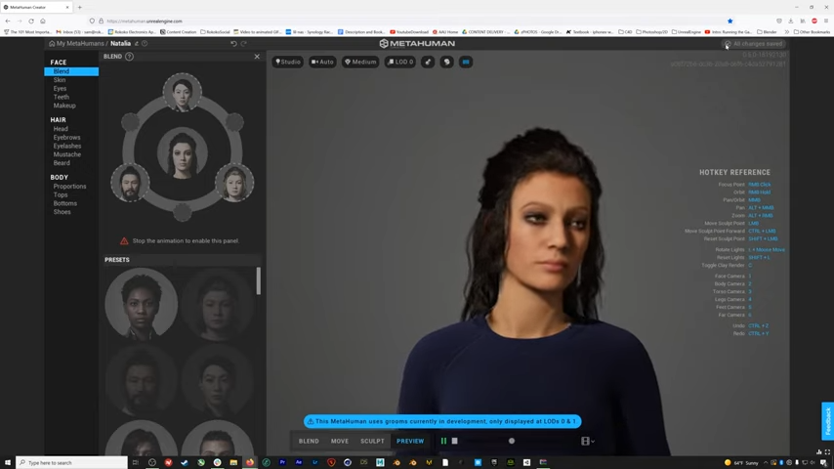Screen dimensions: 834x469
Task: Click the presets list scrollbar
Action: pos(259,280)
